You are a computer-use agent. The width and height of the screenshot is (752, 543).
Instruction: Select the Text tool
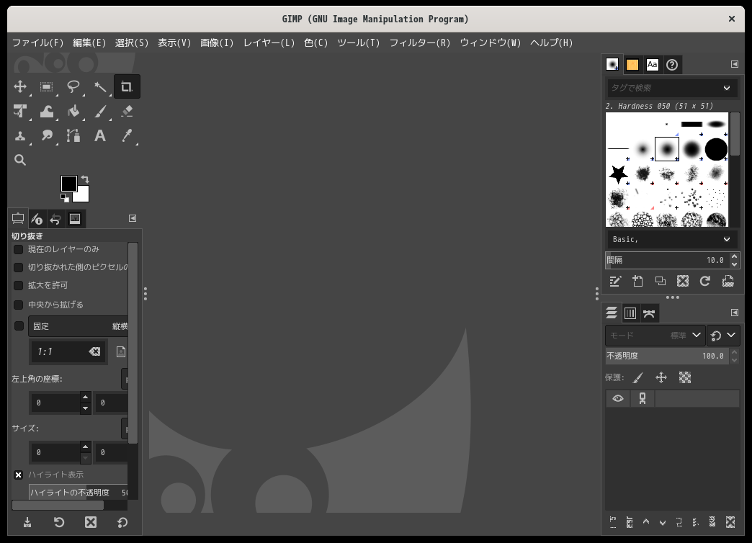100,135
